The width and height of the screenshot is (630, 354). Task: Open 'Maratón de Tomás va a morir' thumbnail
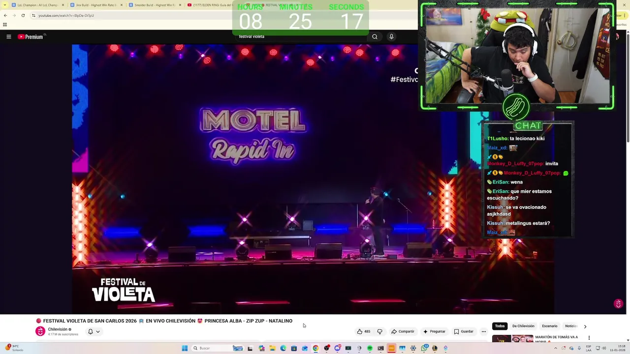pos(512,338)
